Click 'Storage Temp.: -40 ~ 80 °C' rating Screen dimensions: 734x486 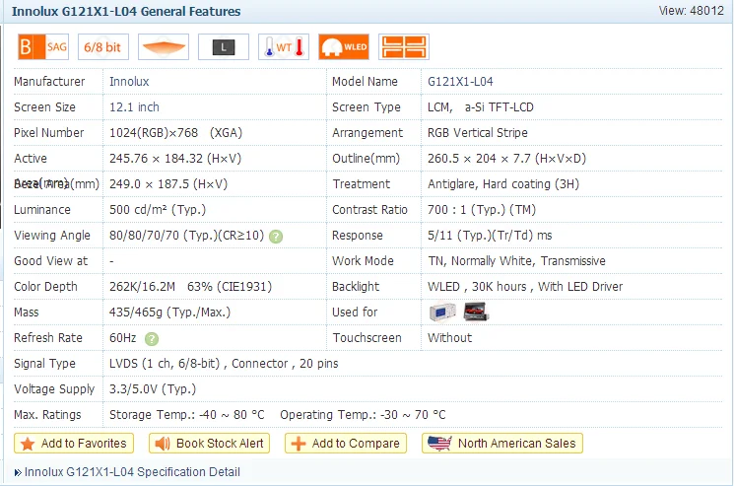[x=187, y=415]
